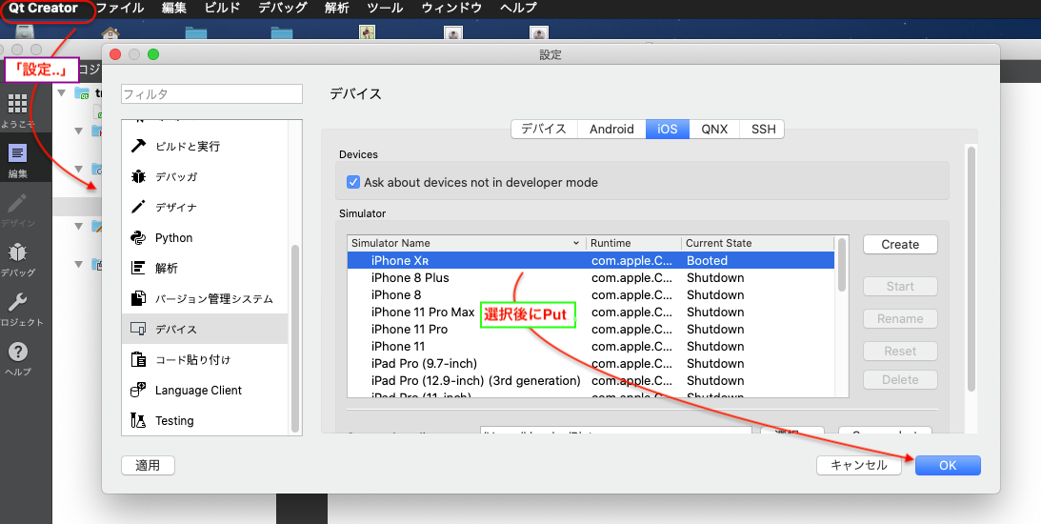Select the iOS tab

(x=668, y=129)
